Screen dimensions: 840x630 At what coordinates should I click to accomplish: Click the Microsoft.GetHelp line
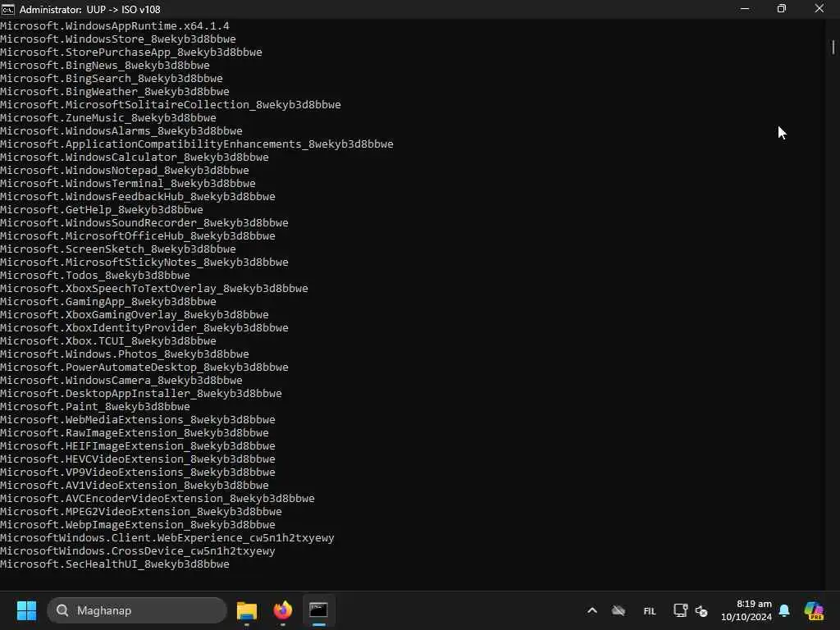pyautogui.click(x=102, y=209)
